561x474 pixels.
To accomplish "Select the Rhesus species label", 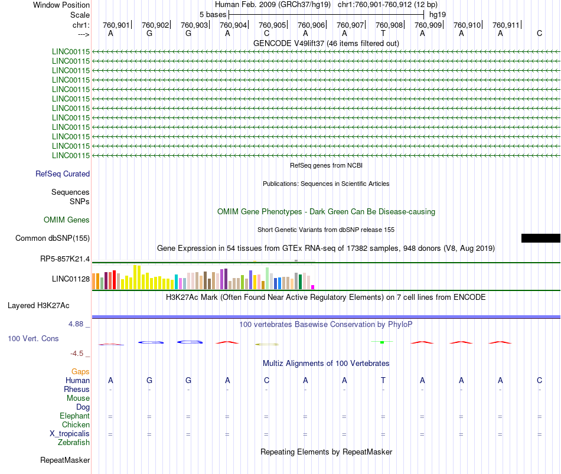I will [77, 389].
